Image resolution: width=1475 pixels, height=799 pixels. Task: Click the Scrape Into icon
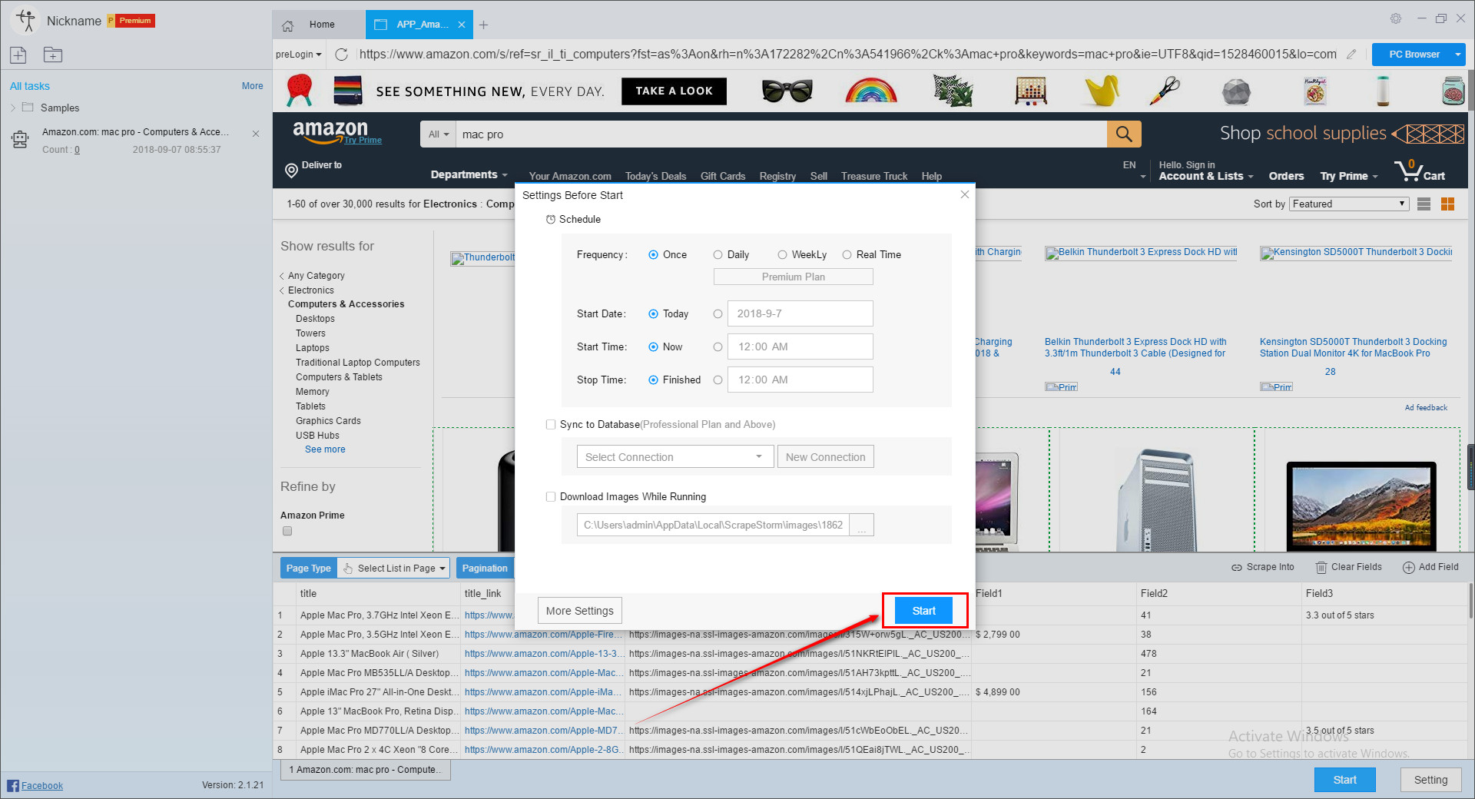coord(1237,568)
